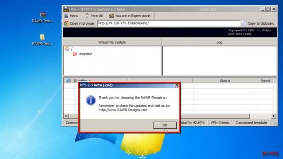Click the Virtual File System header

pos(112,42)
